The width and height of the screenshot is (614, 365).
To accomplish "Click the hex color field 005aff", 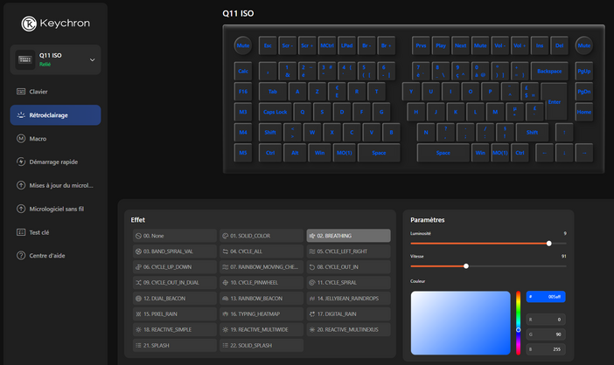I will coord(546,297).
